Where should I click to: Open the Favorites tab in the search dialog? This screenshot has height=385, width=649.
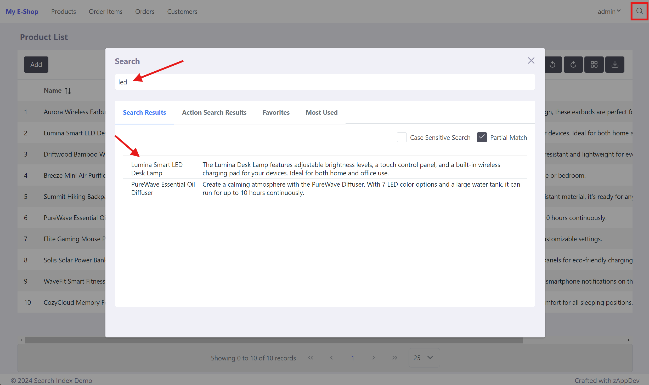click(276, 112)
